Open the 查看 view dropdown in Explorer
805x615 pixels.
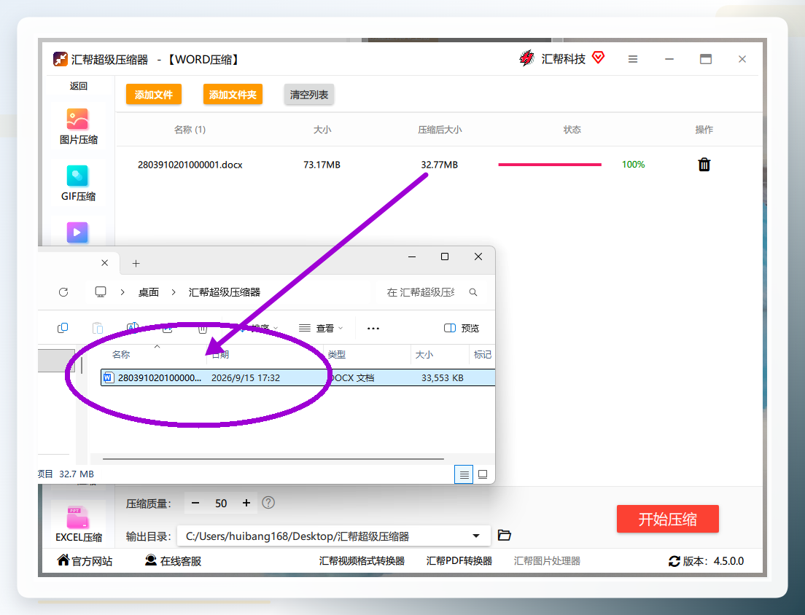[x=321, y=329]
